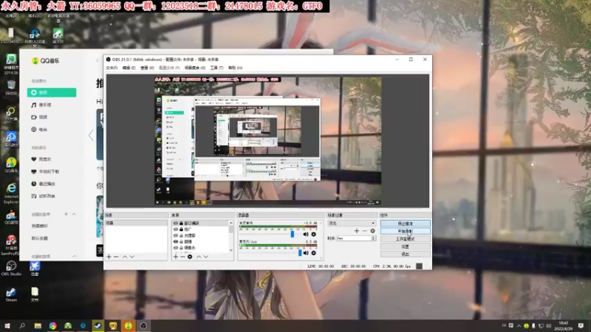Open the scene transition type dropdown
The height and width of the screenshot is (332, 591).
pos(352,224)
